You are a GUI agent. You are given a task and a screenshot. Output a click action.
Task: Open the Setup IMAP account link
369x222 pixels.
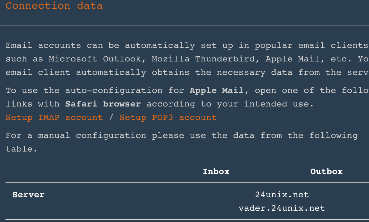[54, 117]
